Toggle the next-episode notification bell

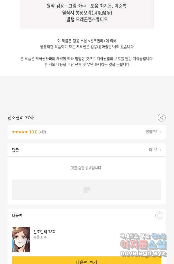(159, 215)
